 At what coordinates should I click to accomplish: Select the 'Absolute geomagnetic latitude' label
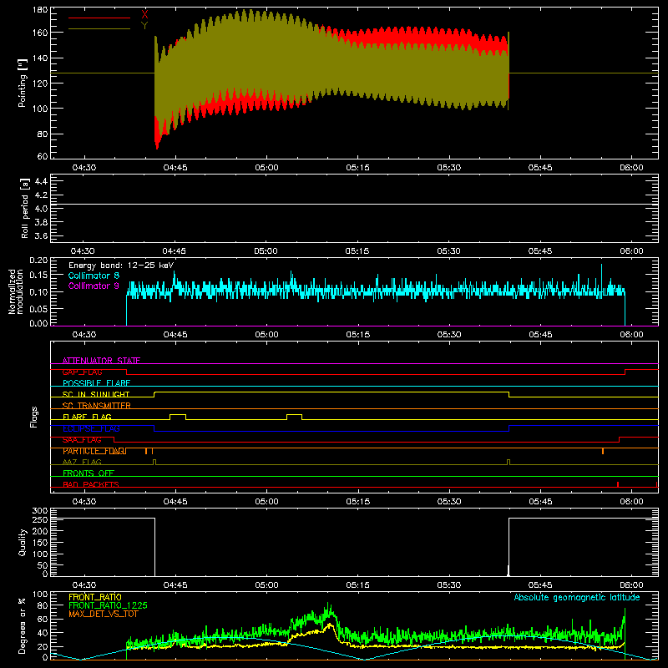577,597
